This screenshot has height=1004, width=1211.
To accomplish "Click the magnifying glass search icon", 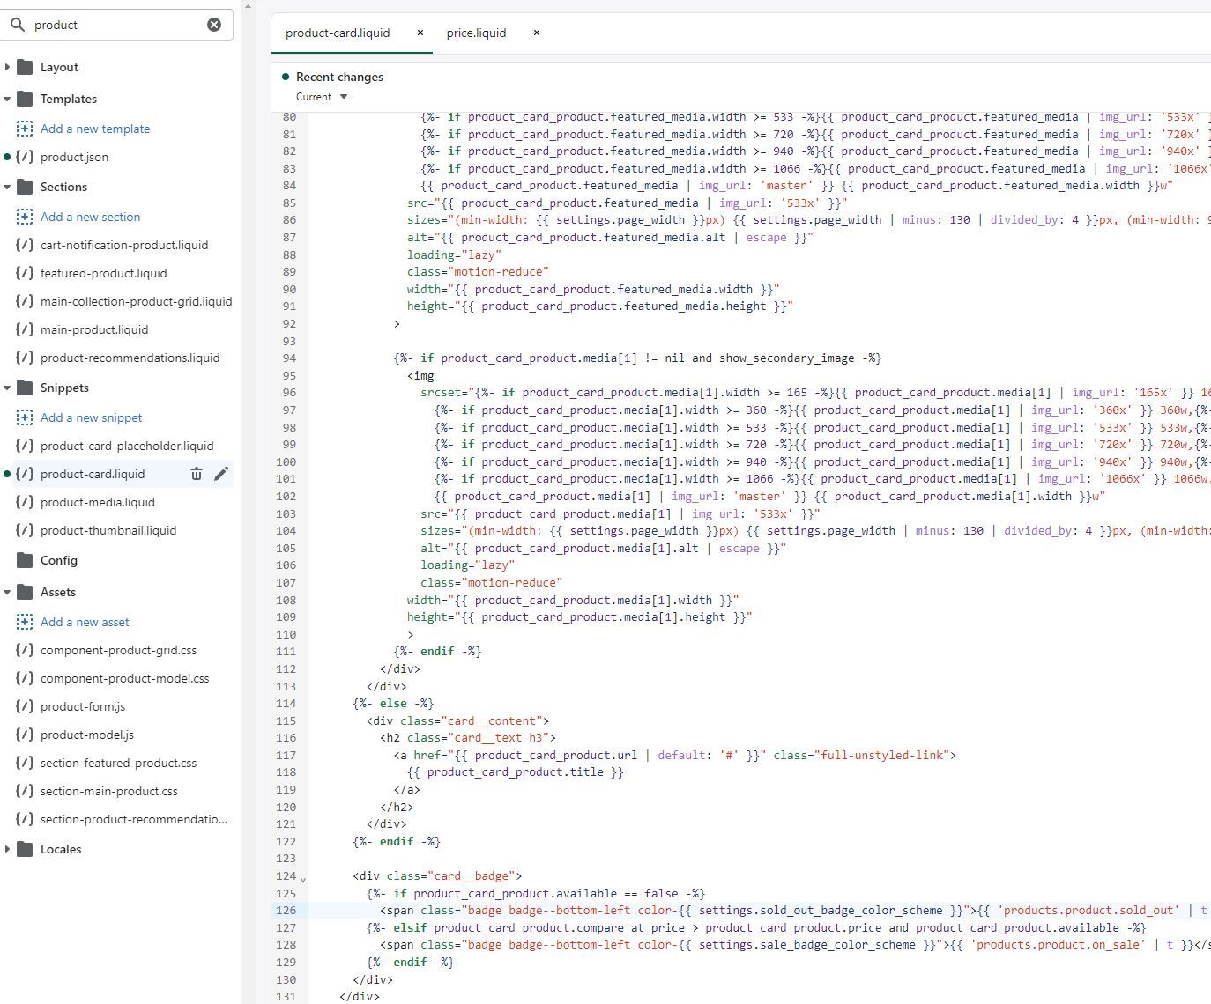I will coord(18,25).
